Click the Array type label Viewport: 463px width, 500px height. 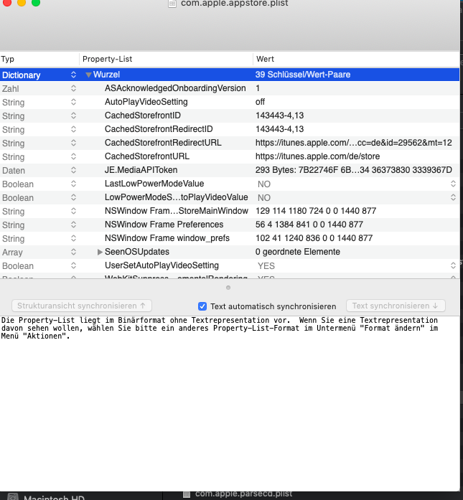pos(12,253)
